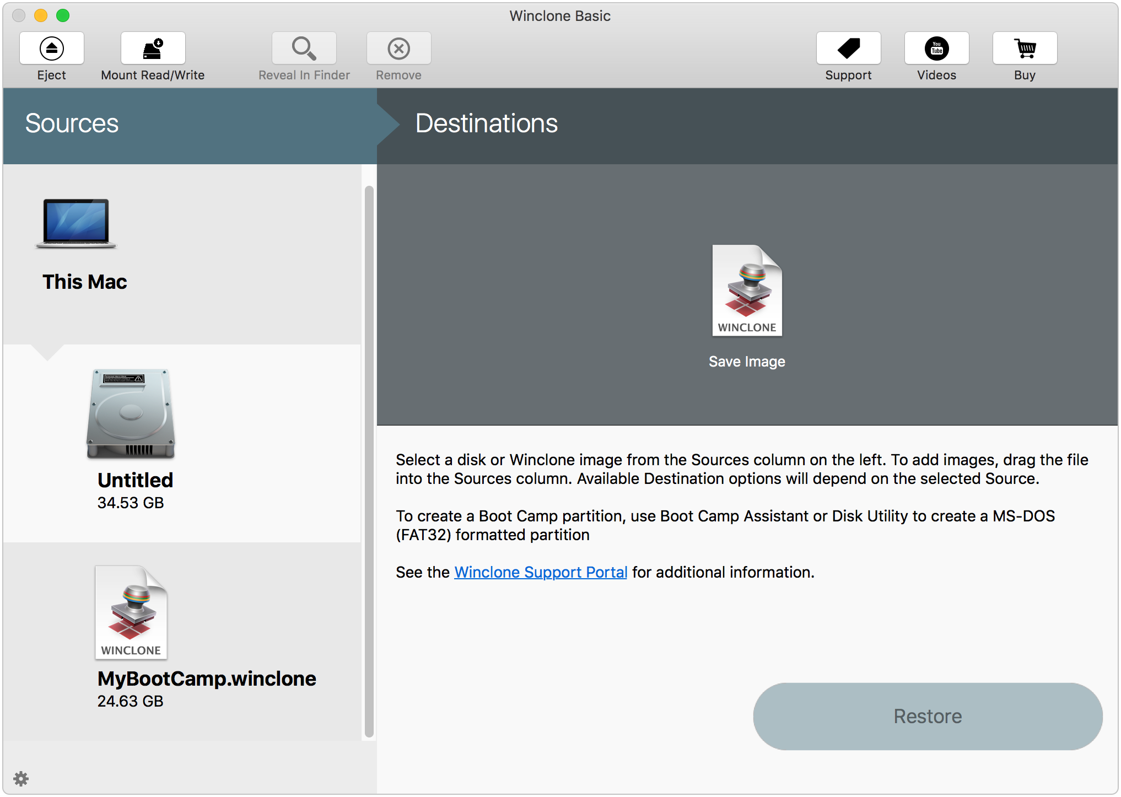Select the Untitled hard disk icon
The width and height of the screenshot is (1121, 797).
click(131, 413)
